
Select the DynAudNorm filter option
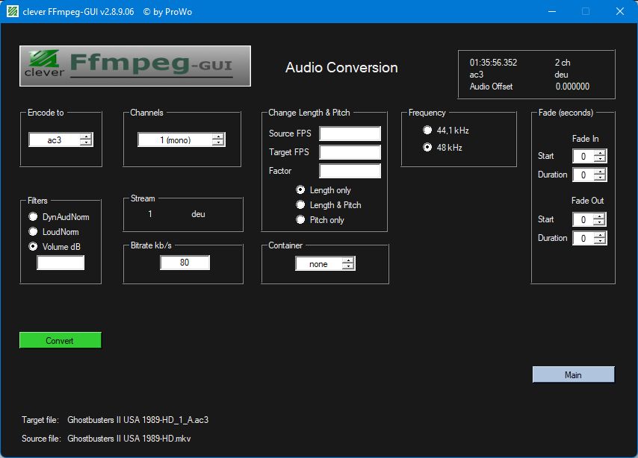pyautogui.click(x=33, y=216)
